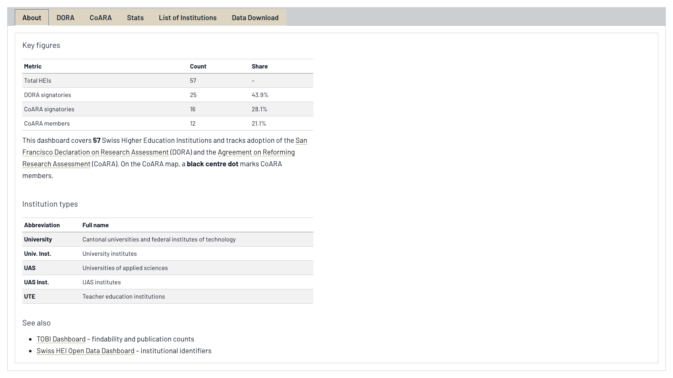The image size is (673, 378).
Task: Select the DORA signatories row label
Action: pyautogui.click(x=48, y=95)
